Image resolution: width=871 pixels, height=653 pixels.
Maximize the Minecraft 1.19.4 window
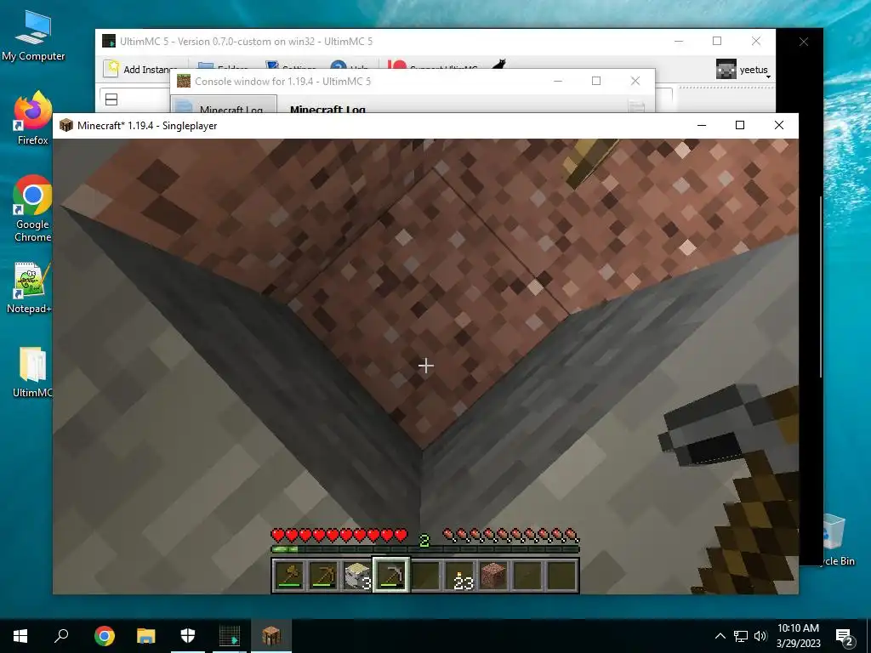740,126
